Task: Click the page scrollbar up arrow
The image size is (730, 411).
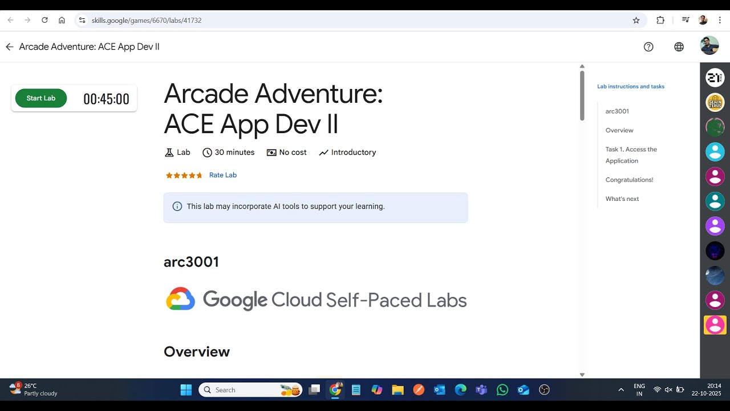Action: coord(582,66)
